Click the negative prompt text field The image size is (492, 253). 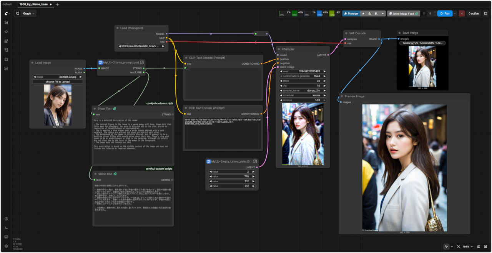(x=223, y=133)
